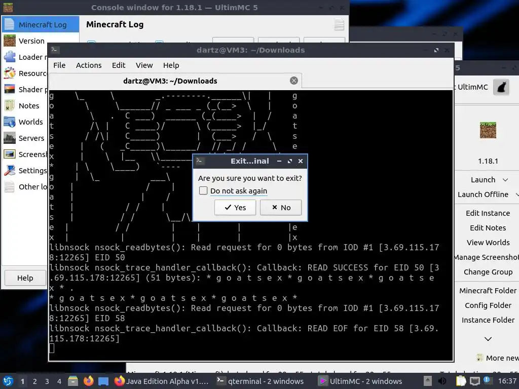Screen dimensions: 519x389
Task: Click Help button in console window
Action: tap(25, 278)
